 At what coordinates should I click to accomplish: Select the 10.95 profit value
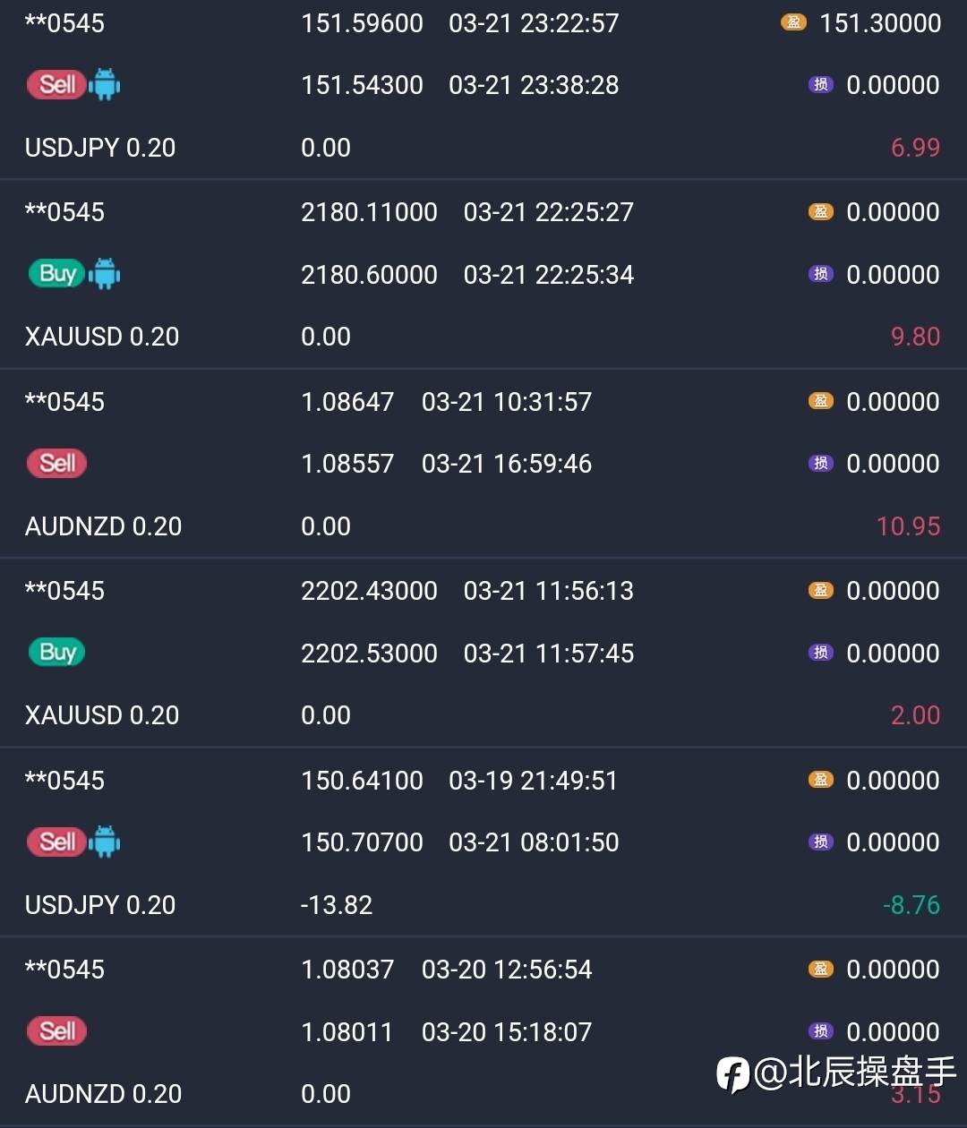tap(908, 526)
